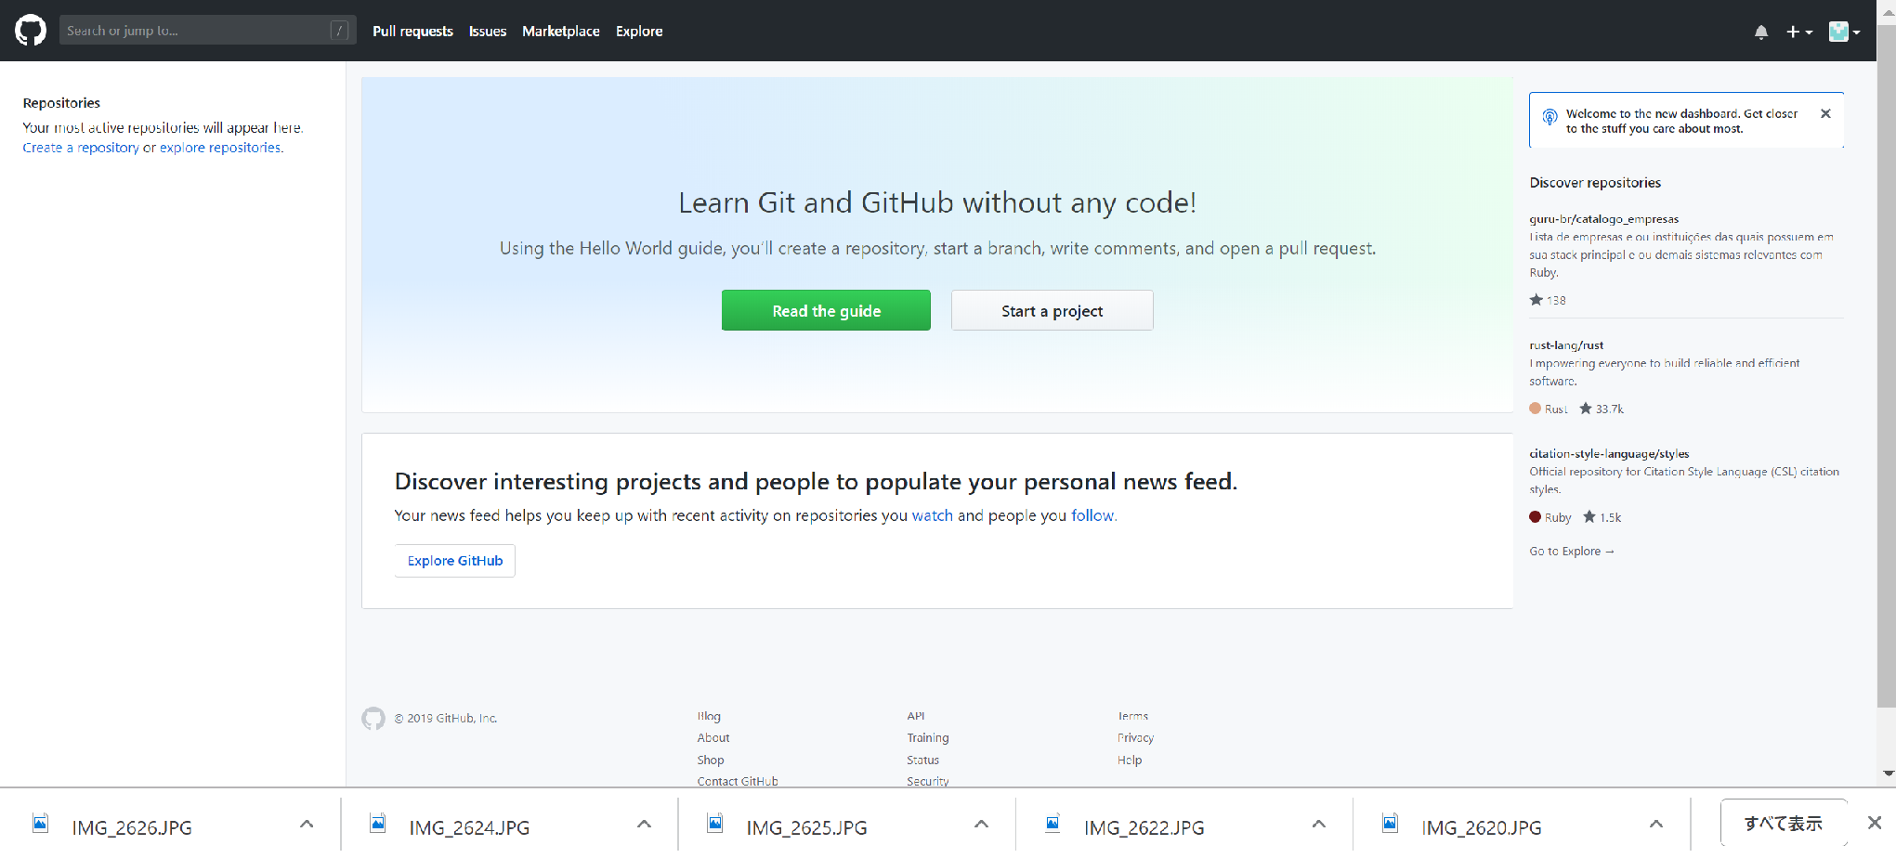The height and width of the screenshot is (858, 1896).
Task: Expand options for IMG_2622.JPG download
Action: pos(1318,825)
